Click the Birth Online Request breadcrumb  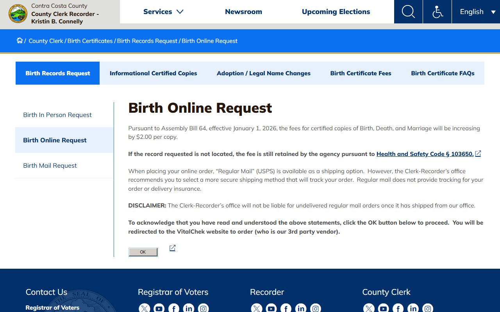[209, 41]
